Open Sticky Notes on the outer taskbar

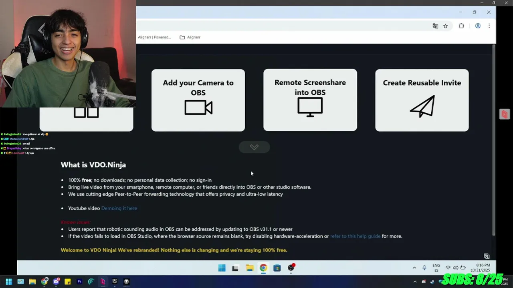coord(68,282)
